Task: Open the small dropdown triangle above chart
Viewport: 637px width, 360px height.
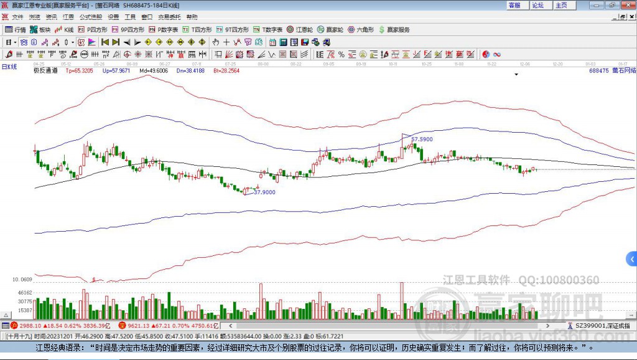Action: tap(516, 75)
